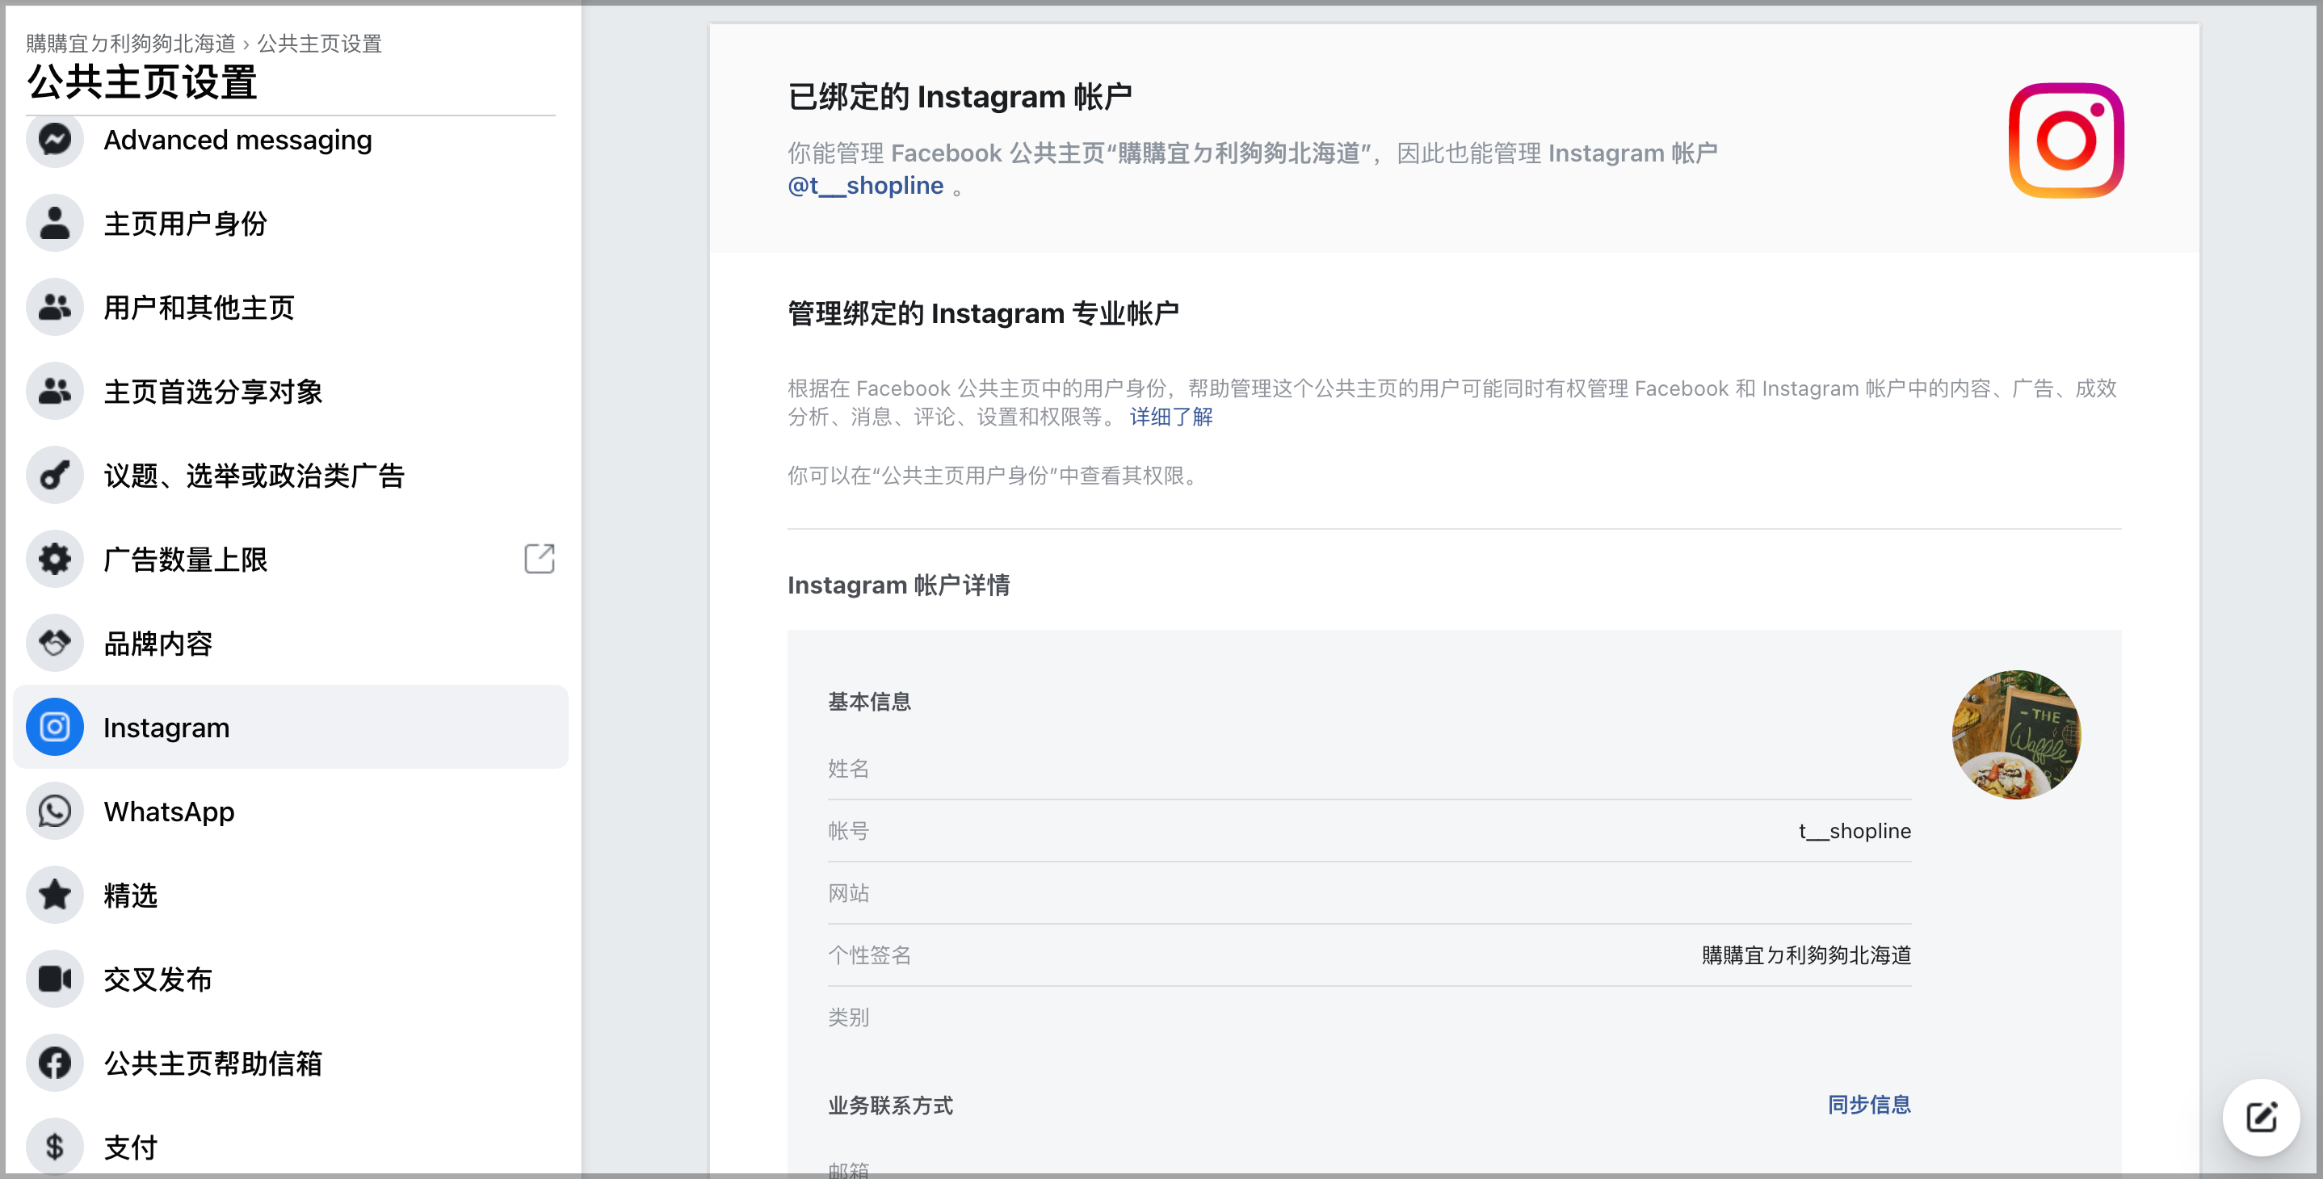The height and width of the screenshot is (1179, 2323).
Task: Click the 已绑定的 Instagram 帐户 heading
Action: click(x=960, y=96)
